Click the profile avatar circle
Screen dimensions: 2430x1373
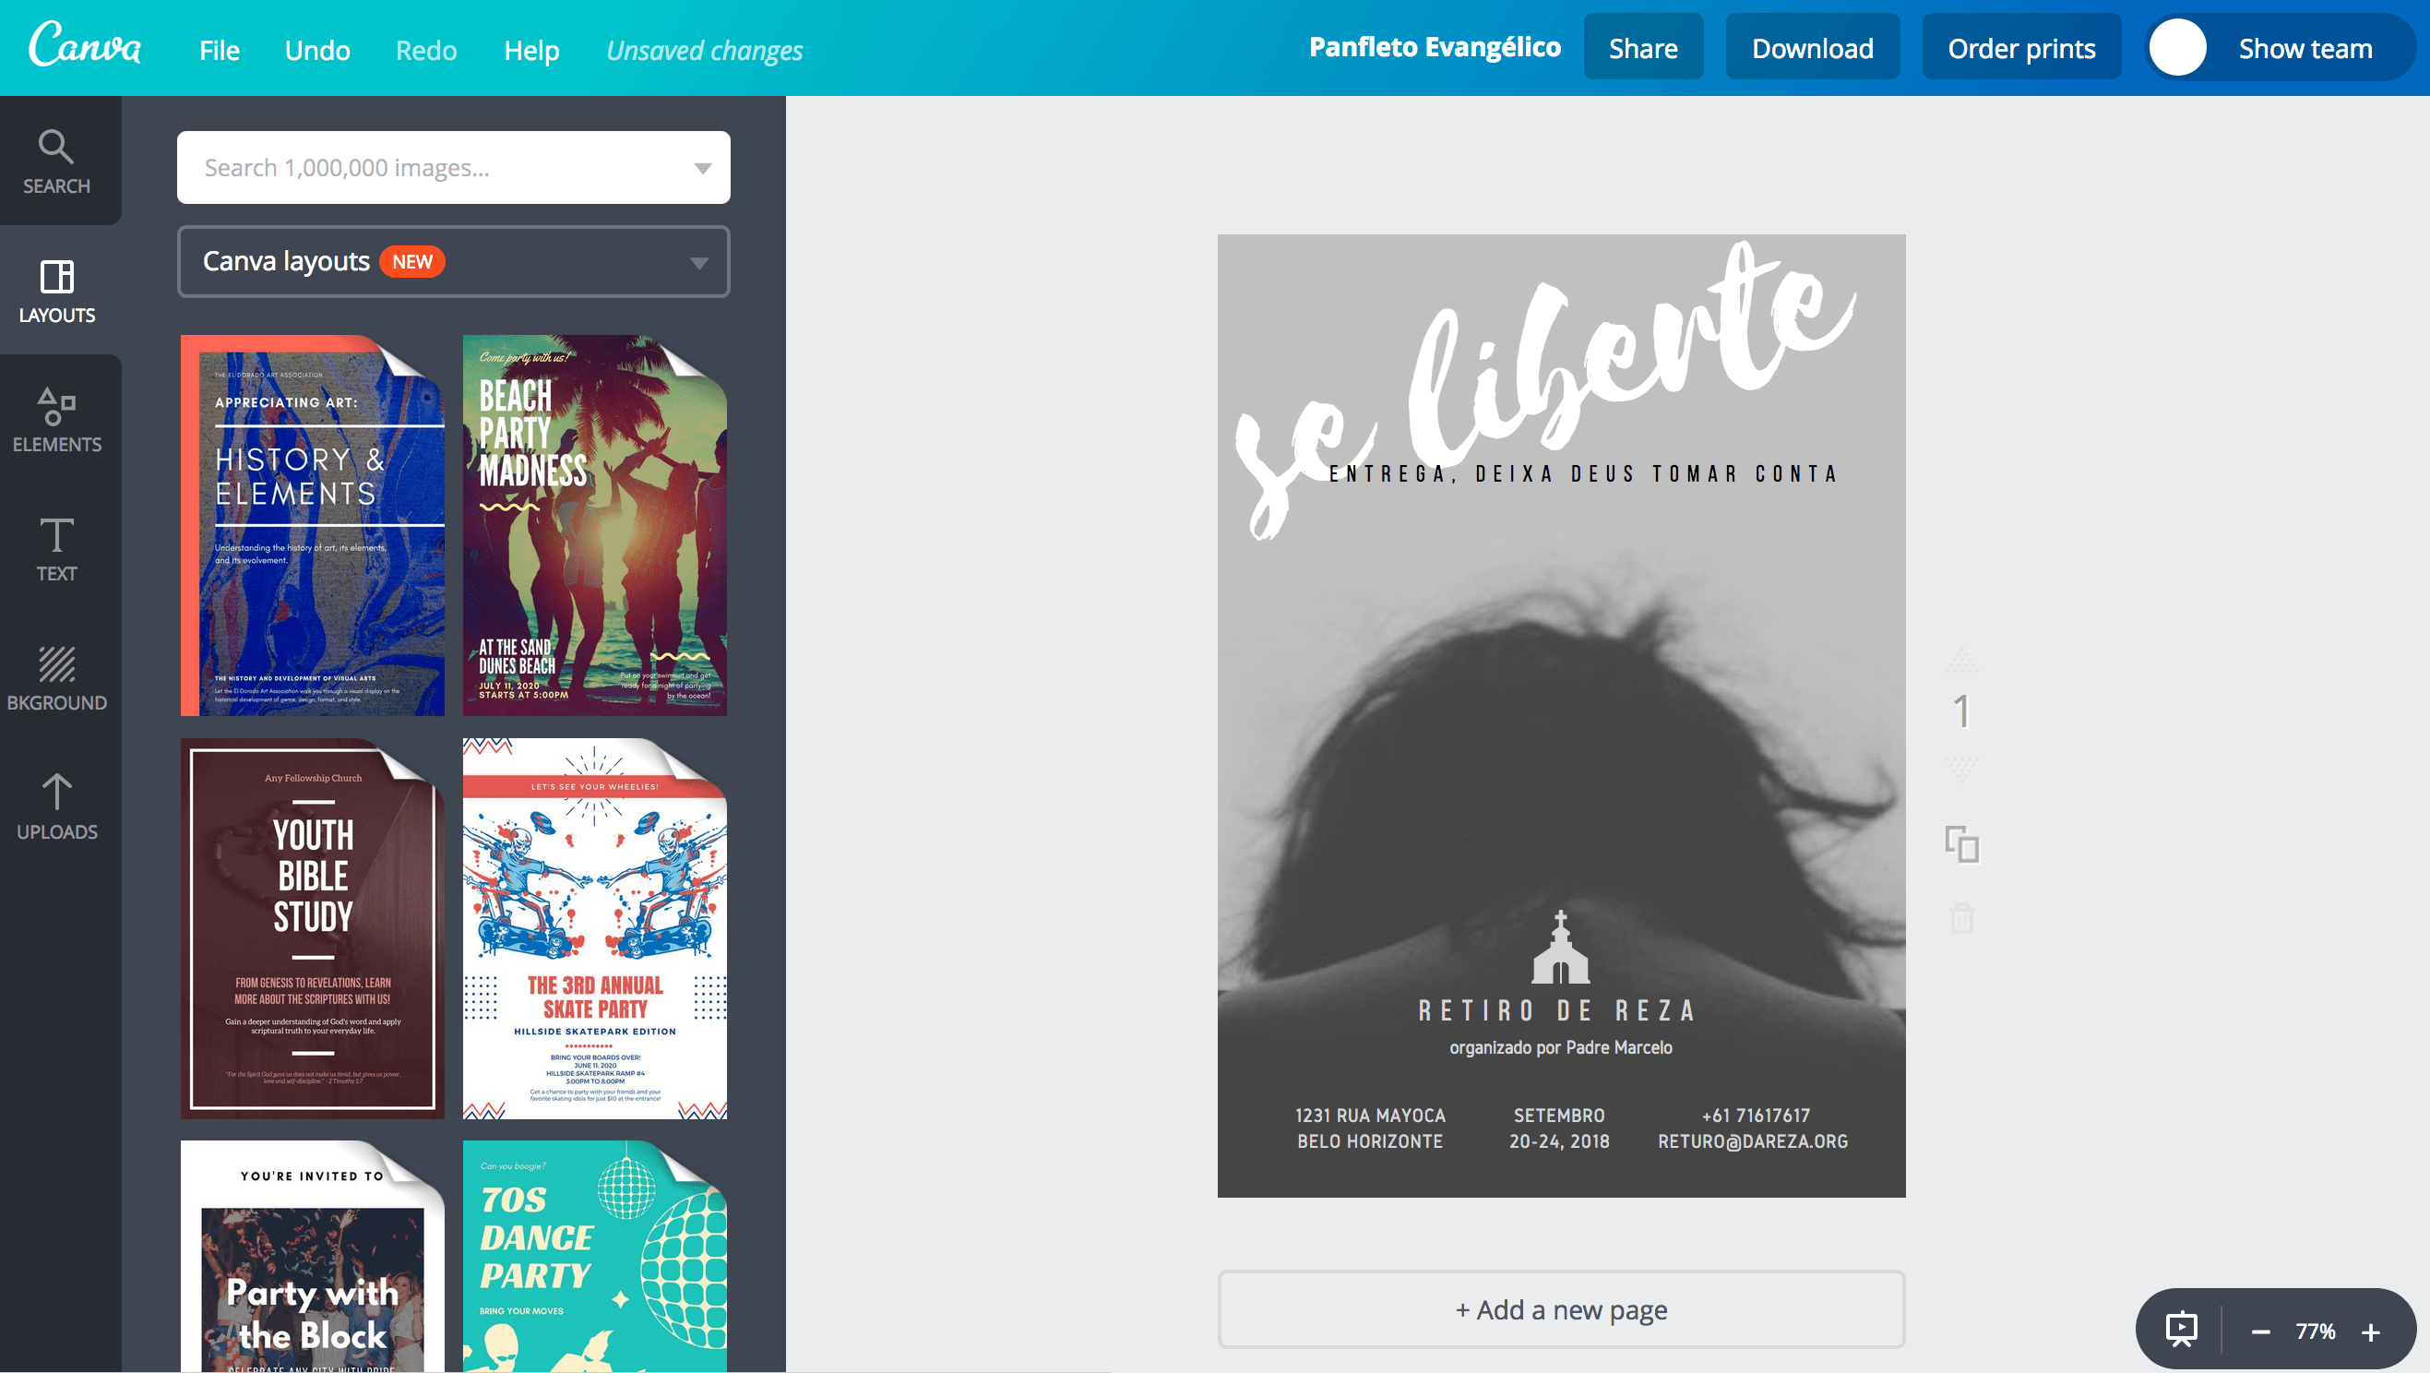click(x=2177, y=48)
